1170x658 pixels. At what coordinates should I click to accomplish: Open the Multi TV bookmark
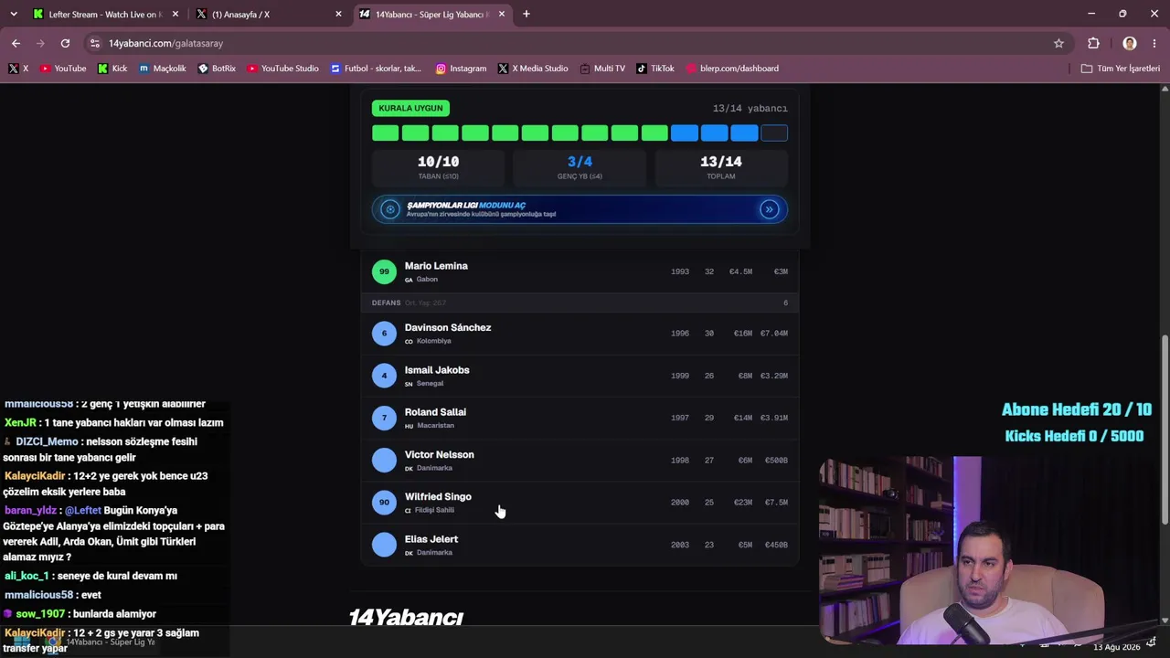[602, 69]
